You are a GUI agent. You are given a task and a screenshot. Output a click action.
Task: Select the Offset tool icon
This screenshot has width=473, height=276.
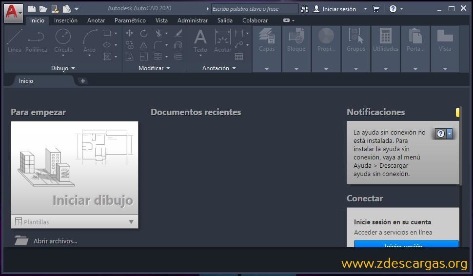178,57
